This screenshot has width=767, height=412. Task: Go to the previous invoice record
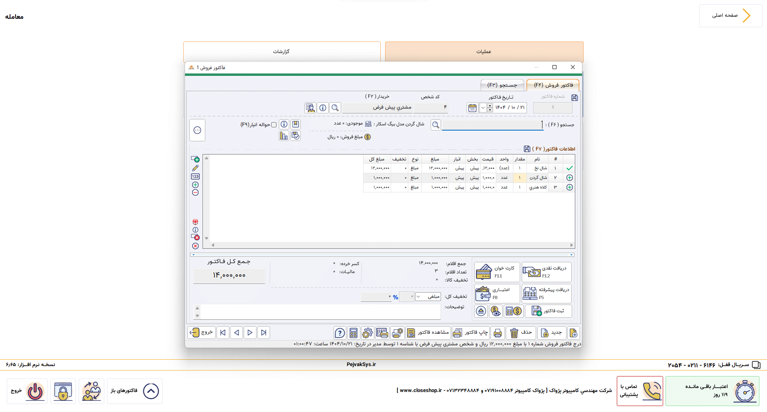coord(236,333)
